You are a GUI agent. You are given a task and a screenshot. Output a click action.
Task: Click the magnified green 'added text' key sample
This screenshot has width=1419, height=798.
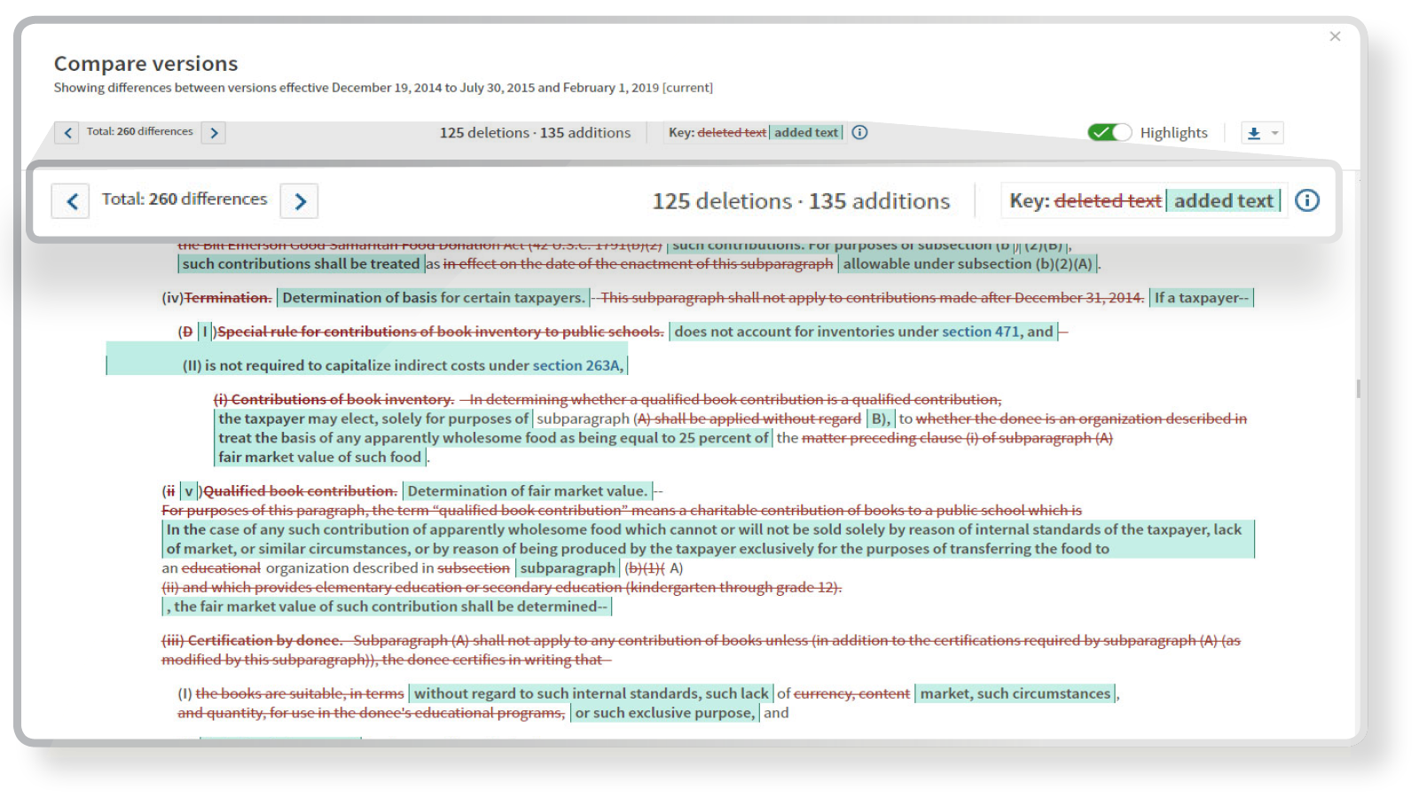coord(1223,201)
